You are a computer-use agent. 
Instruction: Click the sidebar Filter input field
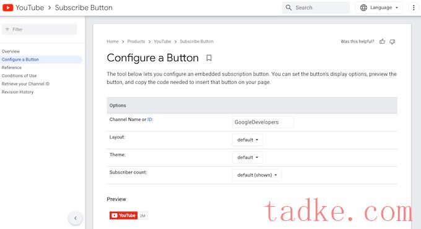pyautogui.click(x=40, y=30)
